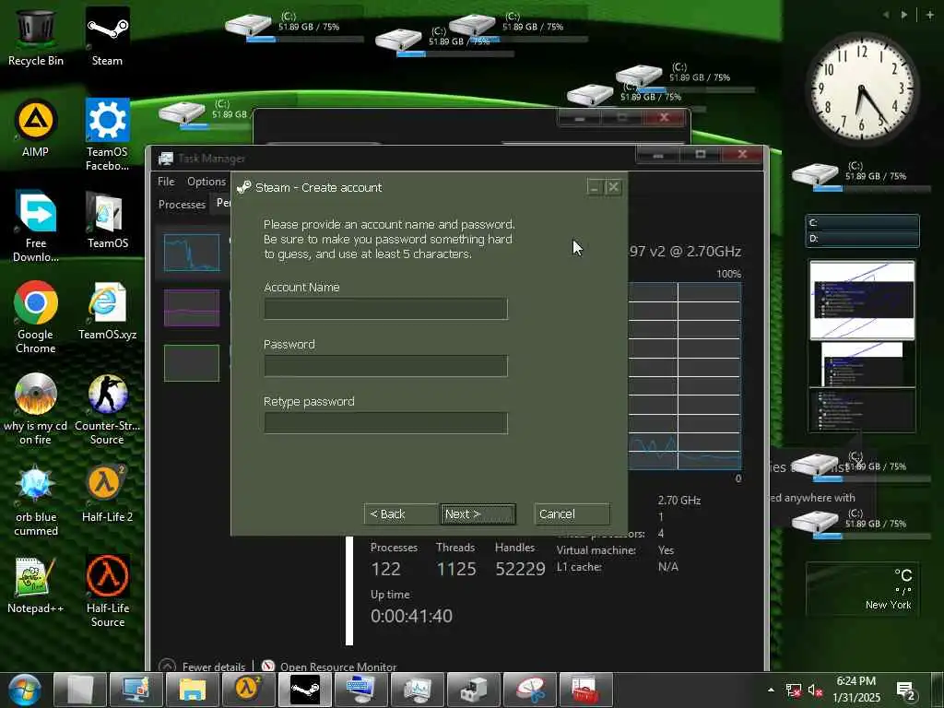
Task: Go back with the Back button
Action: coord(400,514)
